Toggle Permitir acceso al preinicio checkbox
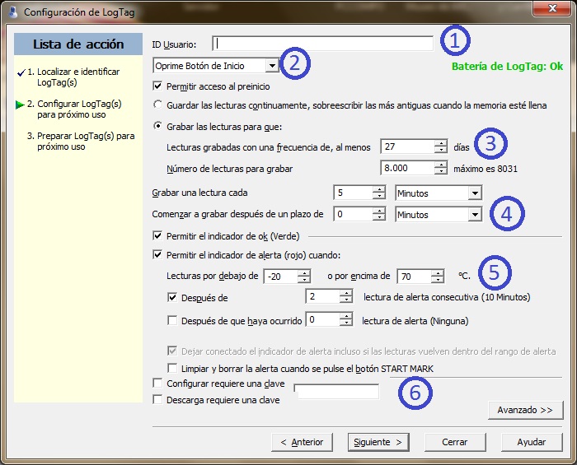 pos(157,86)
